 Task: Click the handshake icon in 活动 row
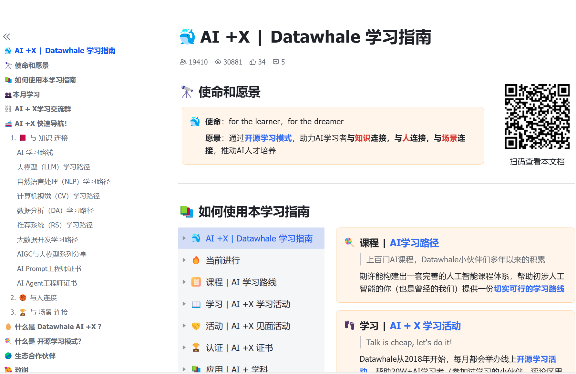coord(196,326)
